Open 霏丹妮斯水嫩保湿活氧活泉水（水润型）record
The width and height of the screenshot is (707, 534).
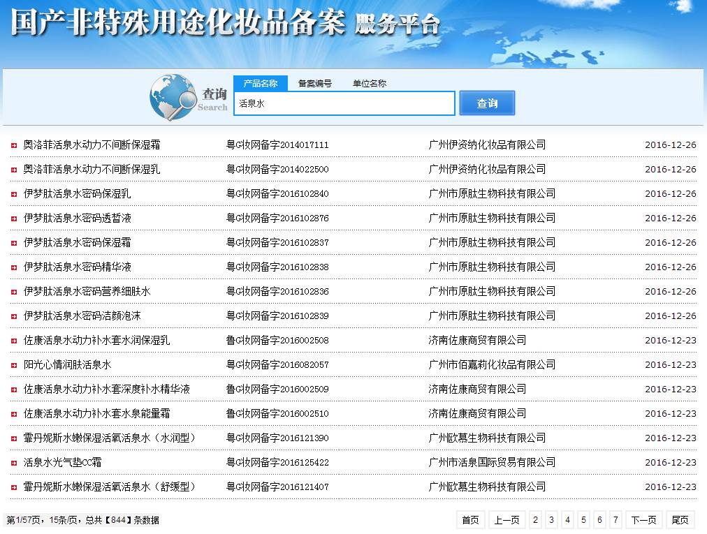[x=110, y=438]
